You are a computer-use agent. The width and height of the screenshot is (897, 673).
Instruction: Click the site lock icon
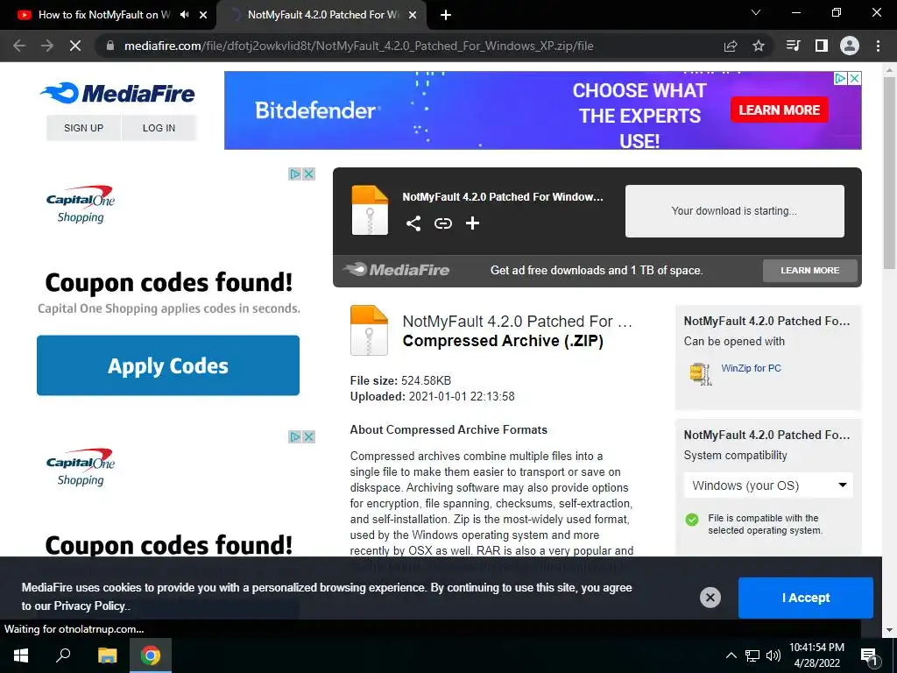click(110, 46)
